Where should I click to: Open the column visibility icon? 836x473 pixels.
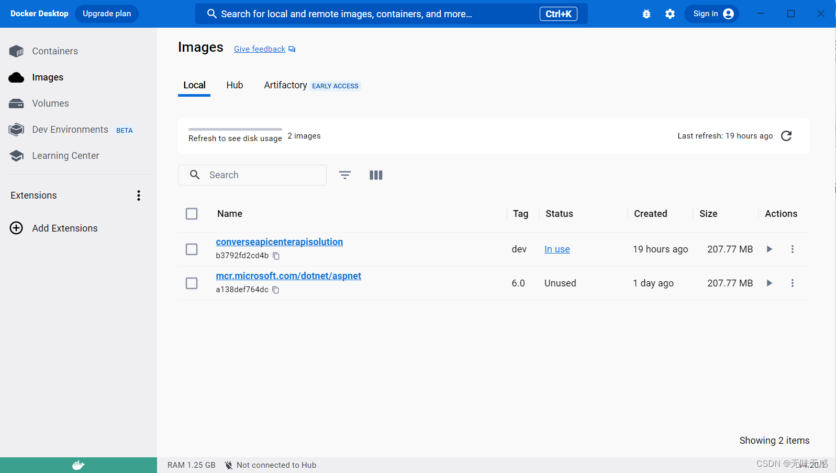coord(376,175)
